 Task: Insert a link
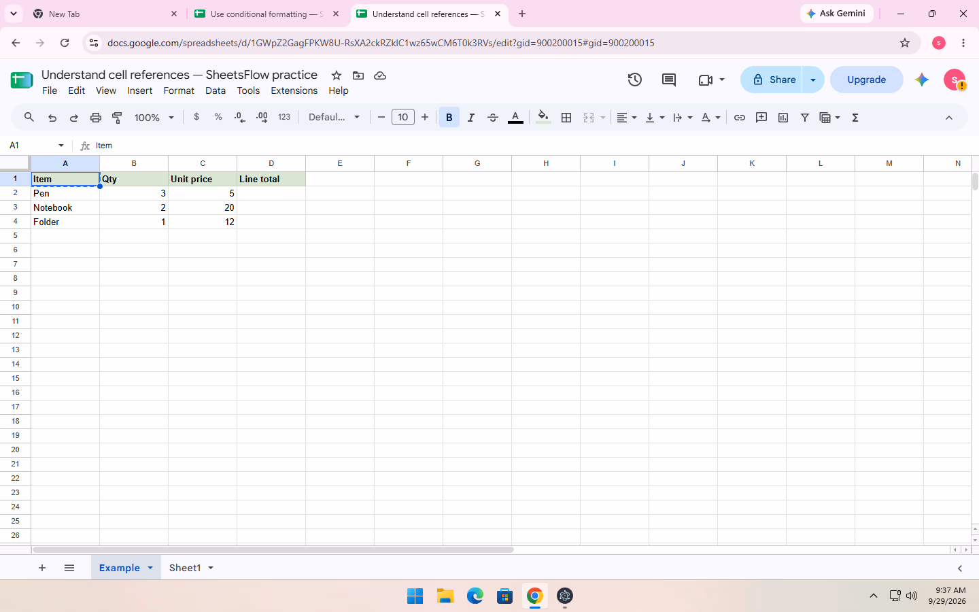[x=740, y=118]
